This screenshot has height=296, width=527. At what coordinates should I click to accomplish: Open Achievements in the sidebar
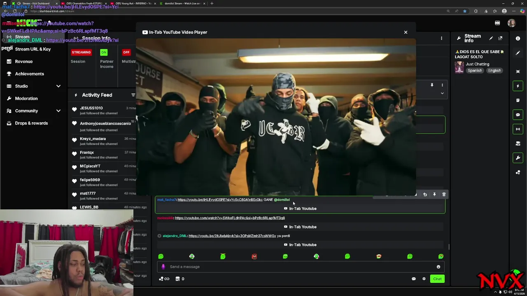point(30,74)
